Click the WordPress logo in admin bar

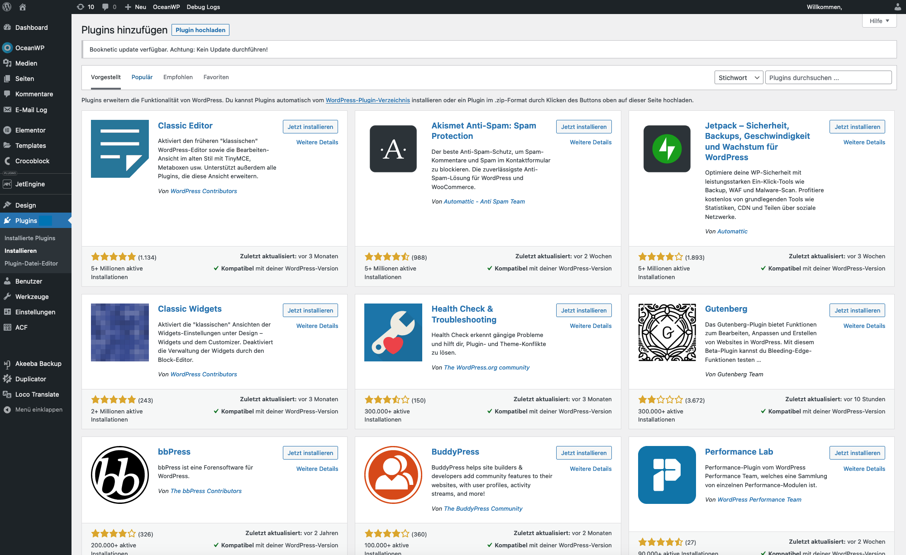(x=7, y=7)
